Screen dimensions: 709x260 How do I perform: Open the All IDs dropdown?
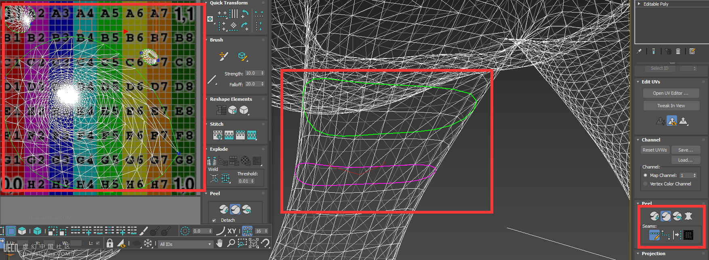185,244
